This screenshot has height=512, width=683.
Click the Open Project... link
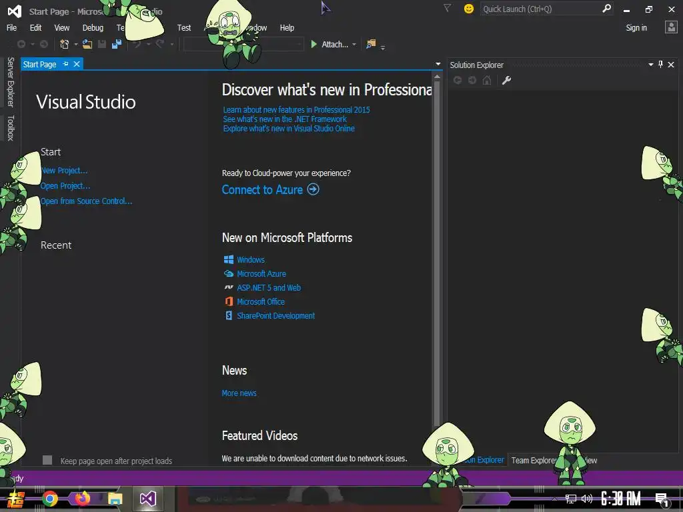(65, 186)
